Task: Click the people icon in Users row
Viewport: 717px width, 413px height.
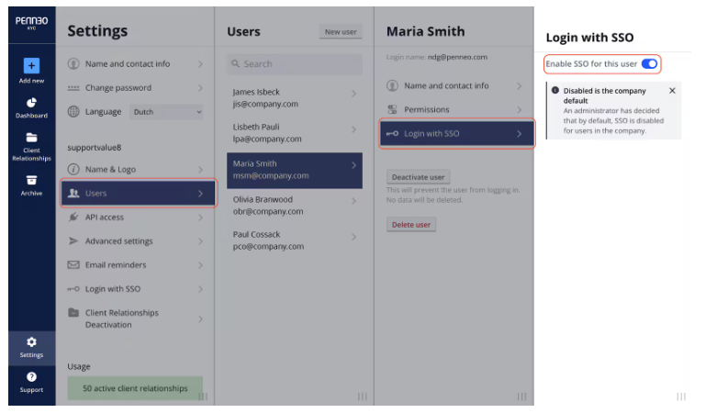Action: coord(73,193)
